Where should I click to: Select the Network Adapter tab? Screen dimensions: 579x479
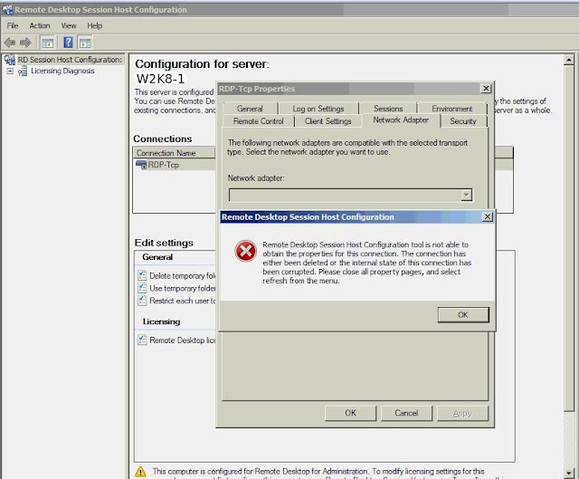401,120
